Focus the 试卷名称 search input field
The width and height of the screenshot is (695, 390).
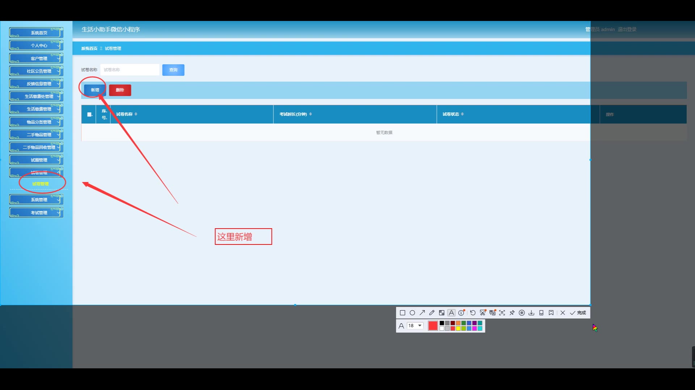click(130, 70)
